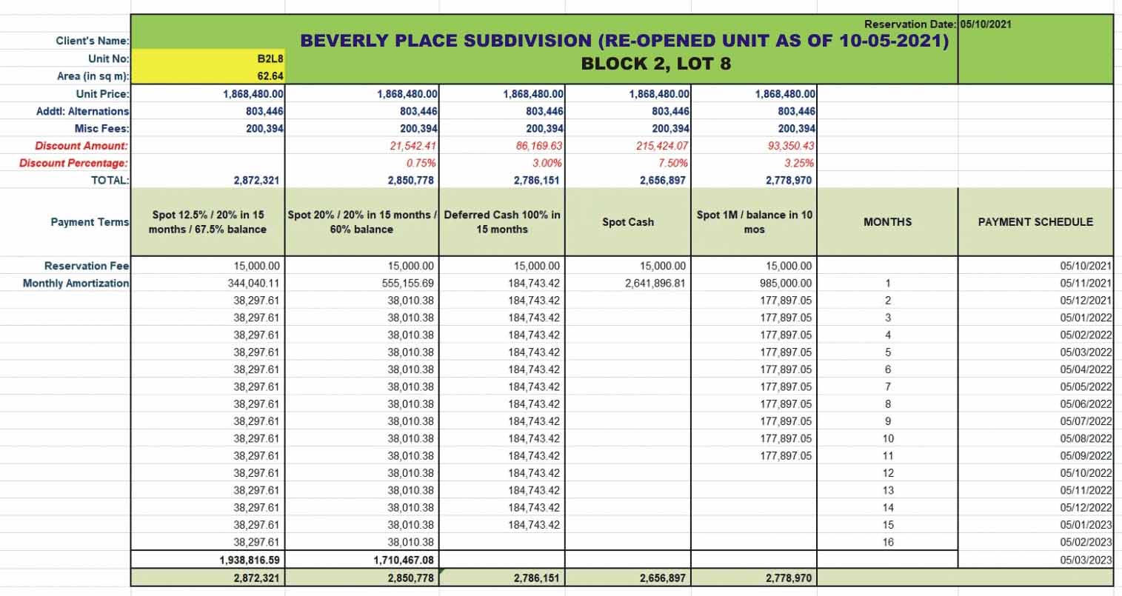The height and width of the screenshot is (596, 1122).
Task: Click the Deferred Cash 100% in 15 months cell
Action: [503, 222]
